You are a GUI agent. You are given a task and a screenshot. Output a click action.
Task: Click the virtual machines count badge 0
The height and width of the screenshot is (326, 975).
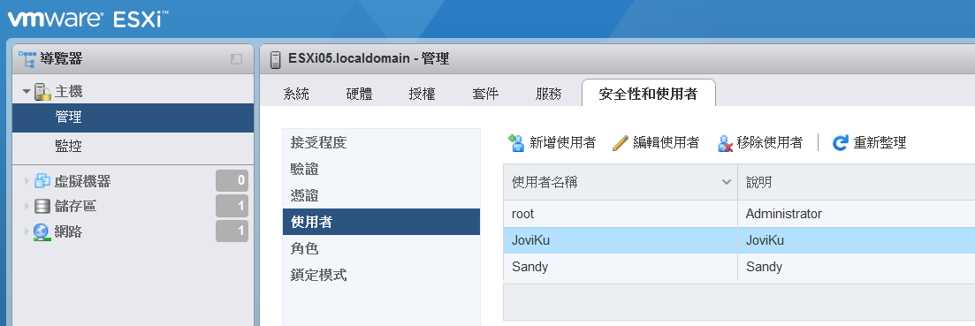point(232,181)
